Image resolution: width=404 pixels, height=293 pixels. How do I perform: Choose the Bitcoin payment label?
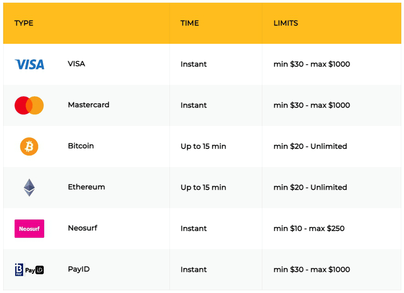pos(81,146)
